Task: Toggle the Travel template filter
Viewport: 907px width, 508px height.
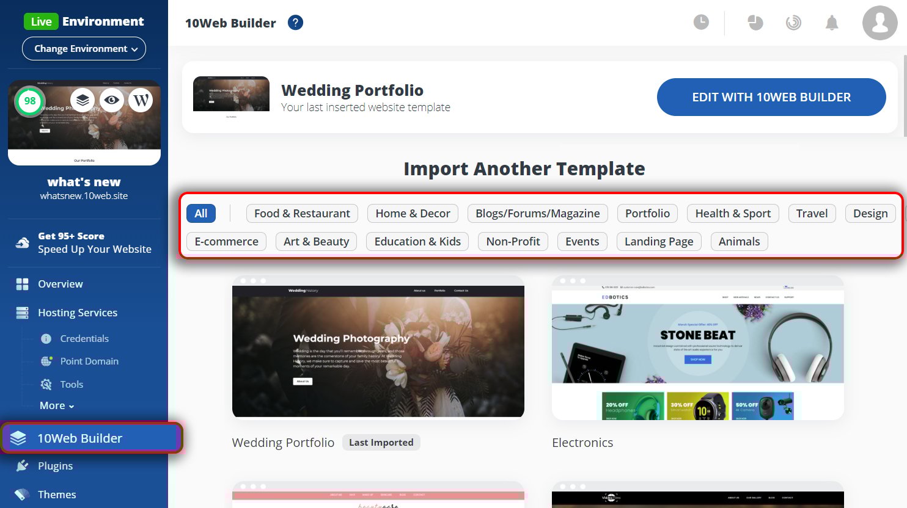Action: (x=812, y=213)
